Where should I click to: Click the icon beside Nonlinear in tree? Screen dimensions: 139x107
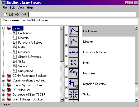click(15, 52)
